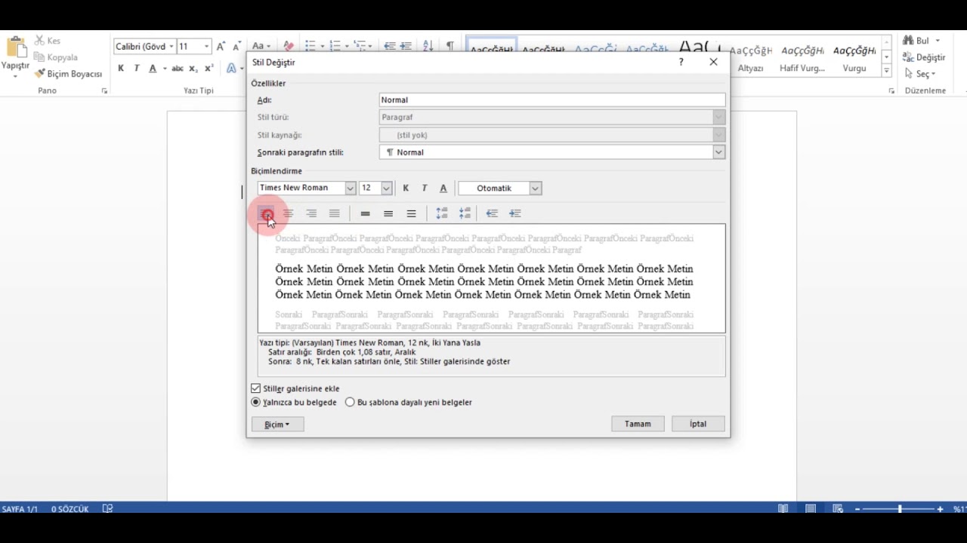Check Stiller galerisine ekle checkbox
The height and width of the screenshot is (543, 967).
click(255, 388)
